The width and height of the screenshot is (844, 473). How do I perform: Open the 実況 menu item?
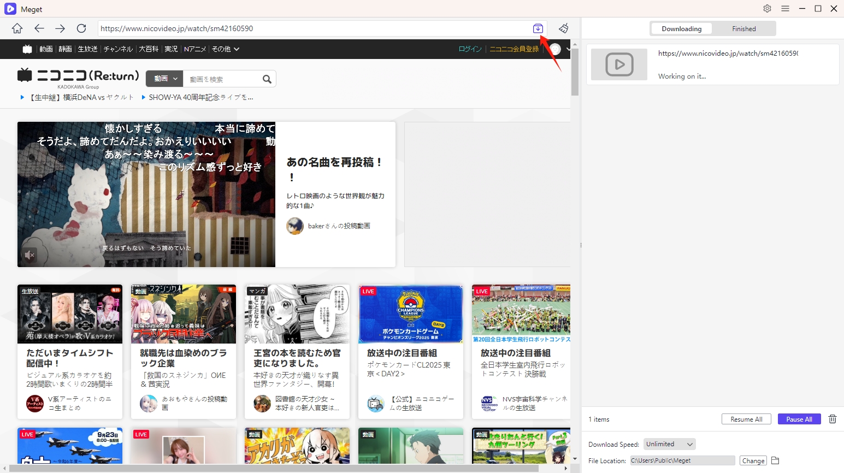[x=171, y=49]
